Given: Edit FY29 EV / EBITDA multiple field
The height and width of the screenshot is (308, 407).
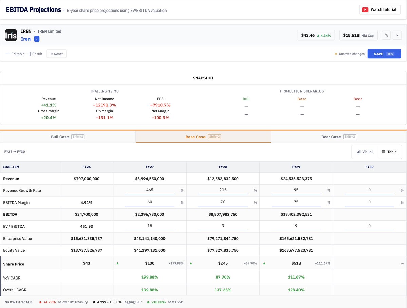Looking at the screenshot, I should [296, 226].
